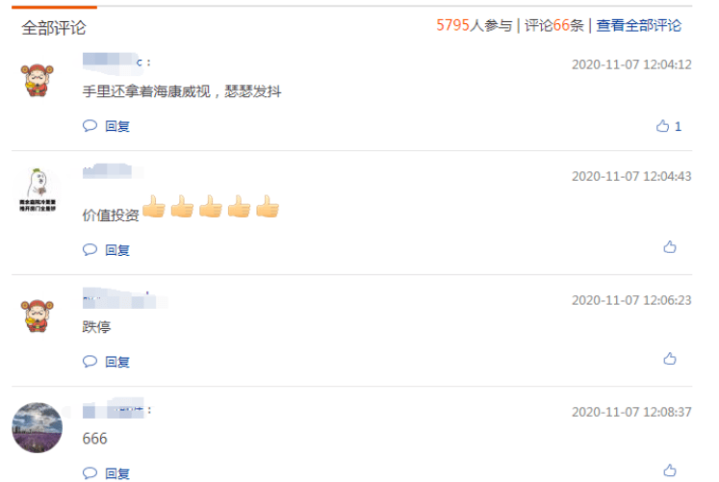Select the 全部评论 tab
Screen dimensions: 719x482
(x=54, y=28)
